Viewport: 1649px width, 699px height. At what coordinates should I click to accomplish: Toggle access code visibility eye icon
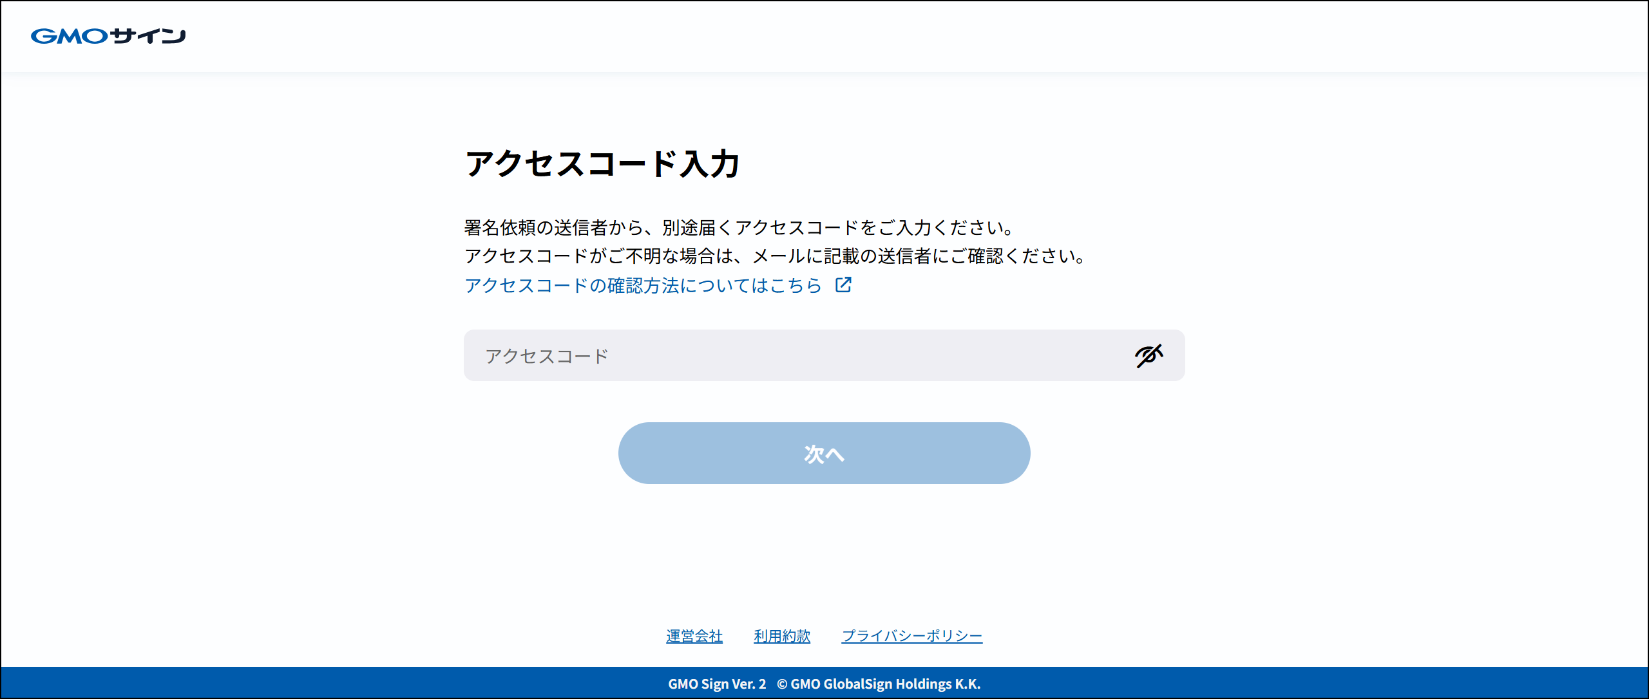pyautogui.click(x=1149, y=355)
